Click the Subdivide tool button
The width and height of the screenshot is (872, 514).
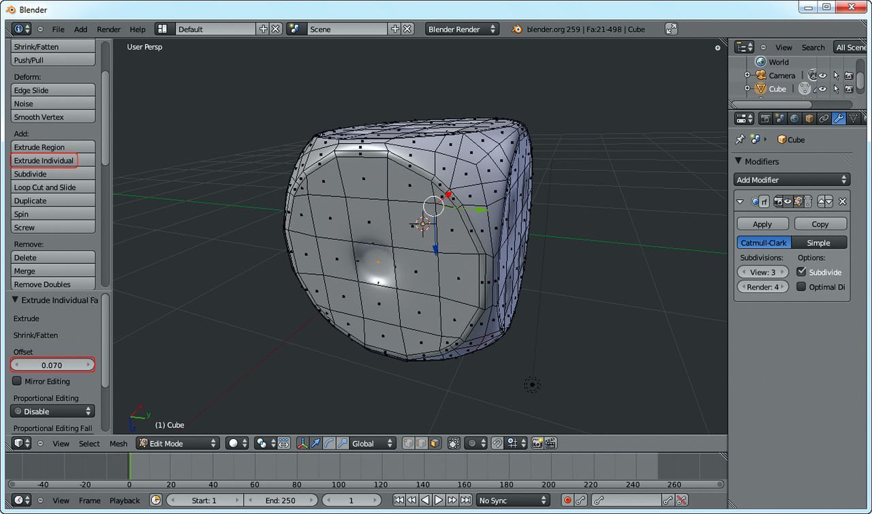click(53, 174)
